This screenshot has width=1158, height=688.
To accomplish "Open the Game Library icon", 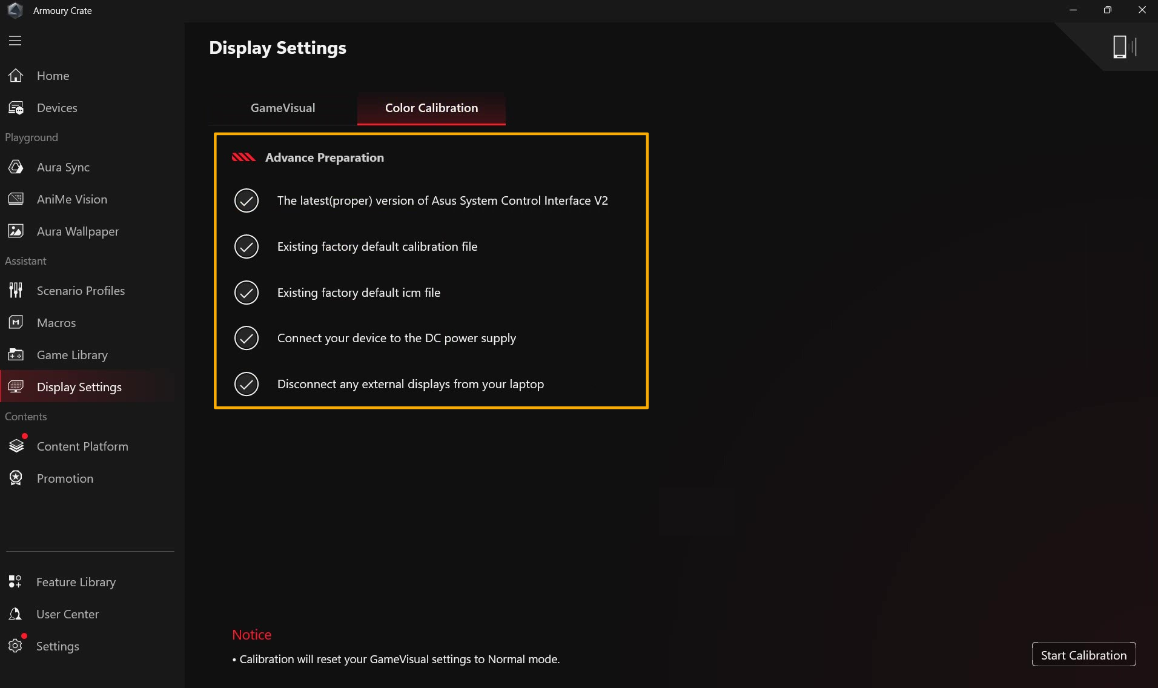I will click(16, 355).
